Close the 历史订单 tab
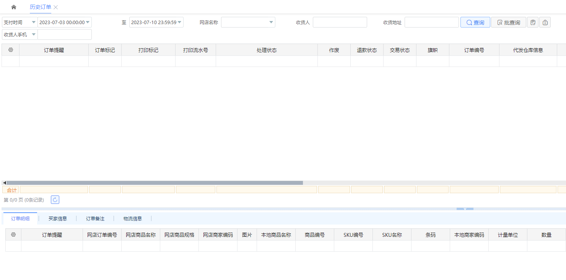 (x=56, y=7)
